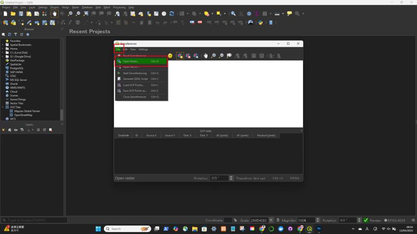Click the Type to locate search field
The image size is (417, 234).
[x=35, y=220]
